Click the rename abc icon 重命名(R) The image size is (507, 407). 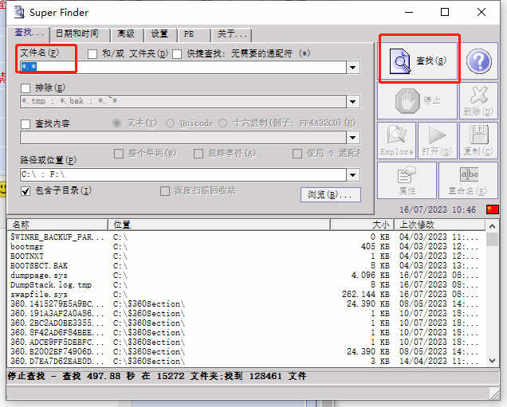pyautogui.click(x=468, y=181)
